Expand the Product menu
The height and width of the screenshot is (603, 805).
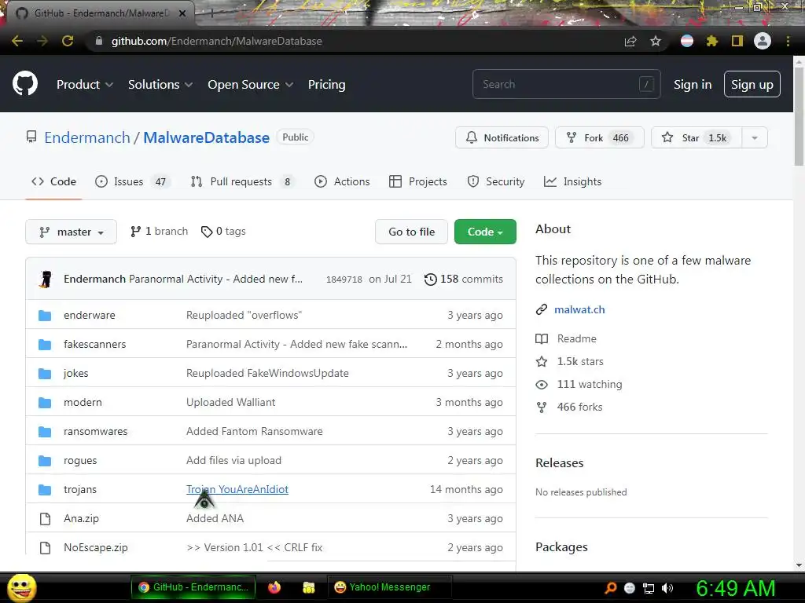85,85
